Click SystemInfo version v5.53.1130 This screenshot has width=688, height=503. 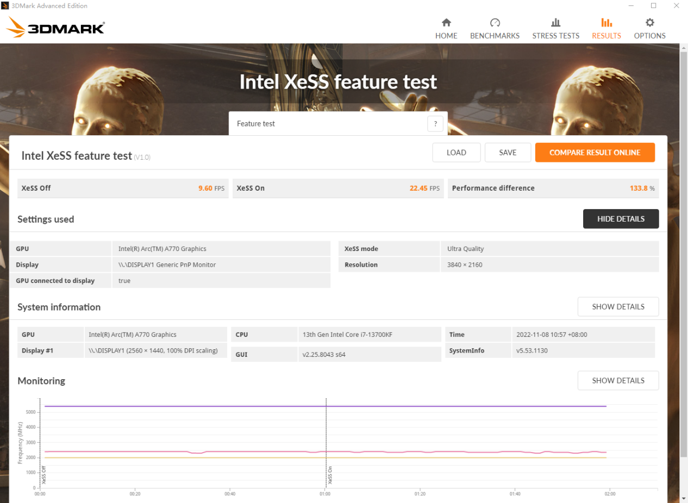tap(532, 351)
